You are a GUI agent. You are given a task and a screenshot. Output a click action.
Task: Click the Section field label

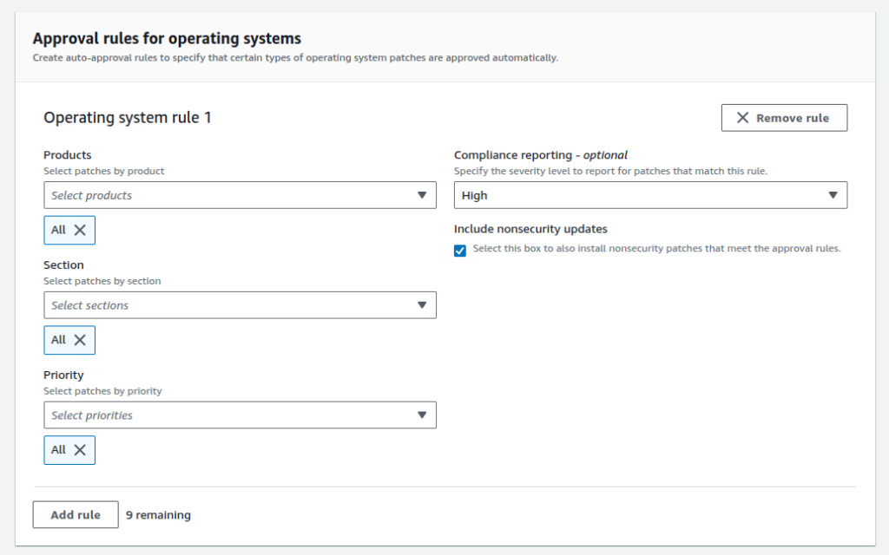[x=63, y=265]
